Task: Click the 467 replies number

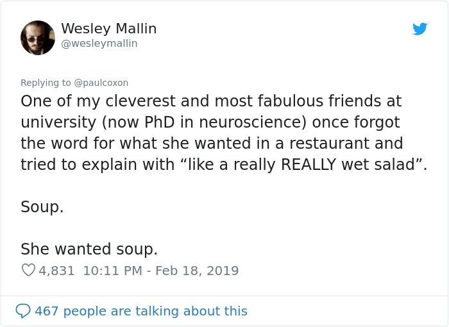Action: pyautogui.click(x=46, y=311)
